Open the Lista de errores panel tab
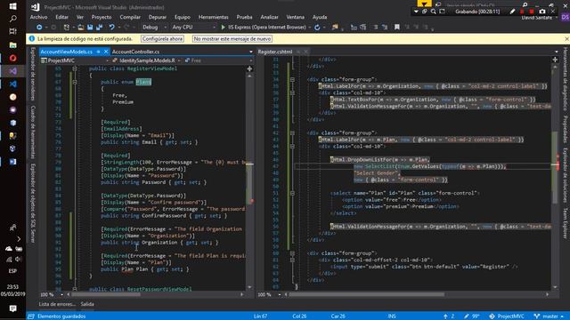This screenshot has height=320, width=570. tap(57, 304)
